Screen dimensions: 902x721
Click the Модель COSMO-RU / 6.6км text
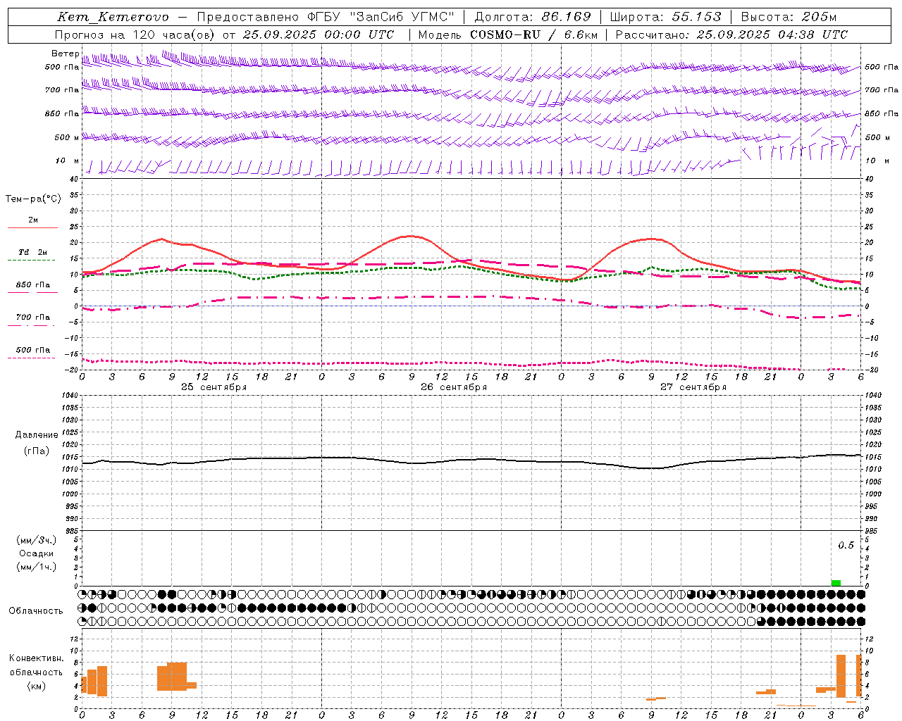tap(508, 35)
